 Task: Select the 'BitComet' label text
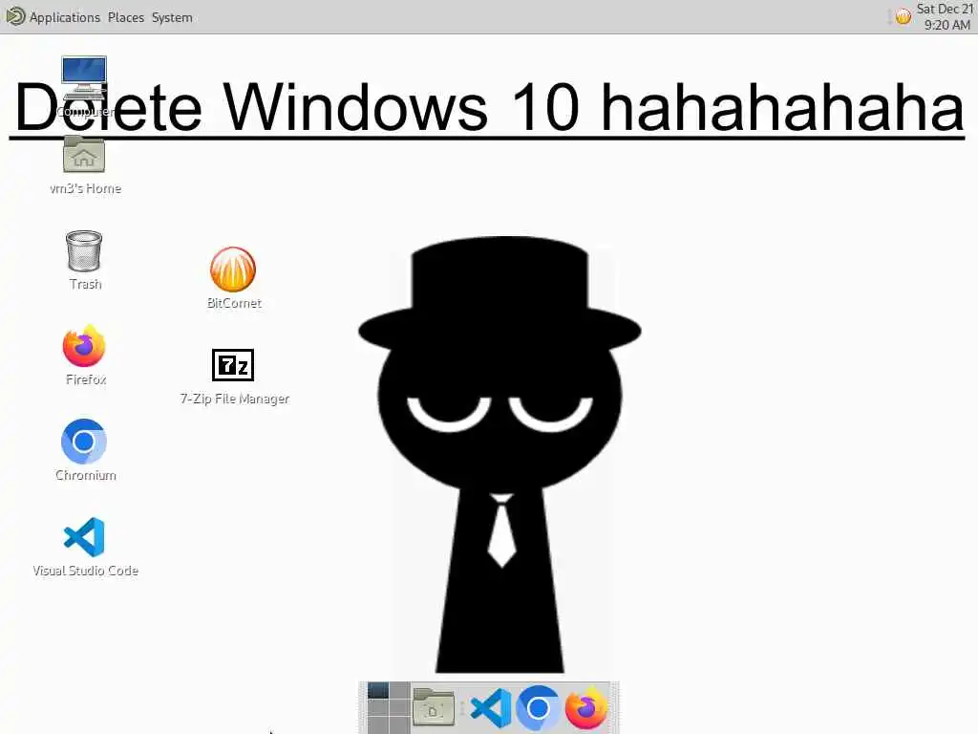234,303
